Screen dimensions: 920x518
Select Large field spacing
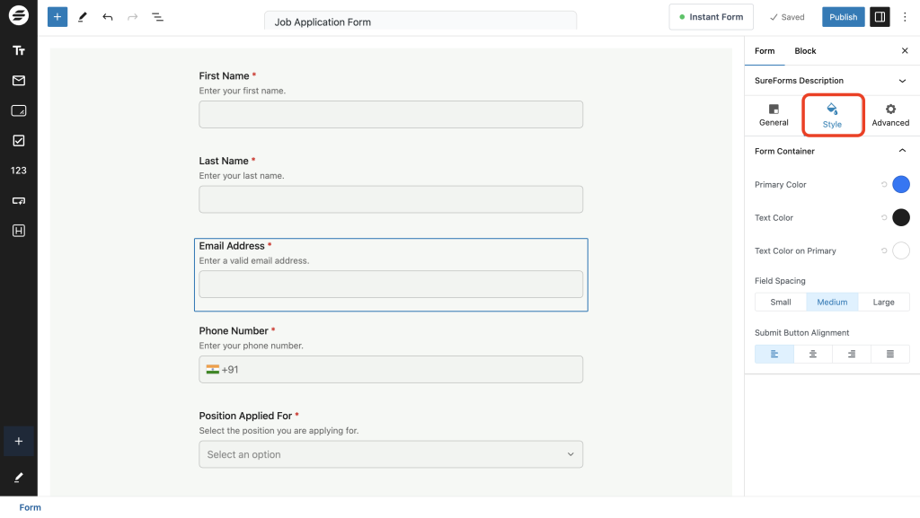883,302
